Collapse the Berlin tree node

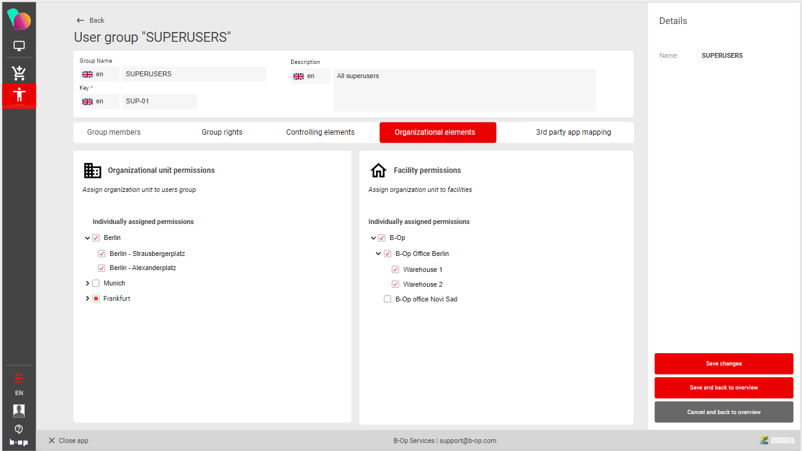click(x=87, y=238)
